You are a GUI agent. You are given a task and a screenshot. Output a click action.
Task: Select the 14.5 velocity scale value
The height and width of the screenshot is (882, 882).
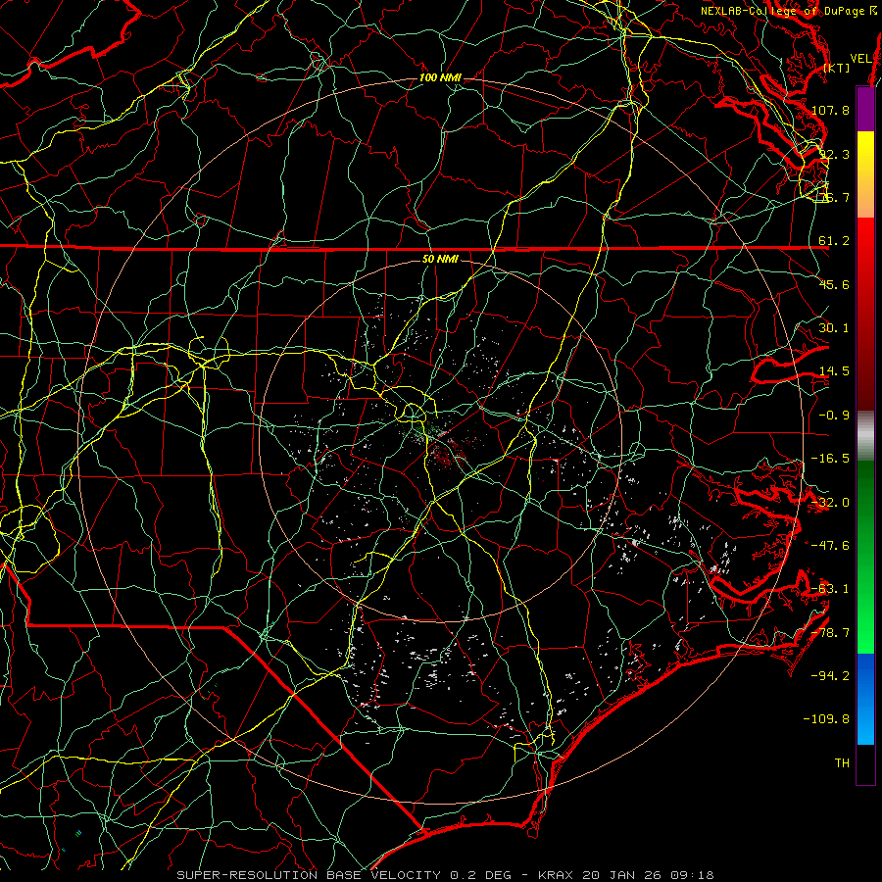coord(834,371)
